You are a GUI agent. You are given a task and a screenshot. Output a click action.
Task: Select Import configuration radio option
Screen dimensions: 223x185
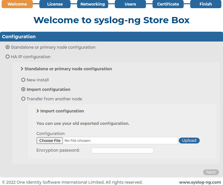[23, 89]
